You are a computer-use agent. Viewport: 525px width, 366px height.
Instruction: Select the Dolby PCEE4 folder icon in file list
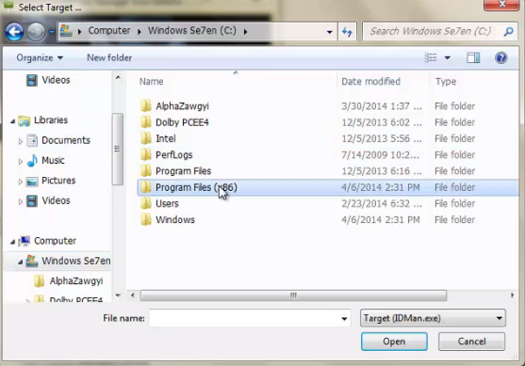pos(146,122)
